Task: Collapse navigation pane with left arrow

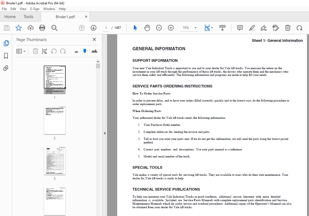Action: [x=105, y=133]
